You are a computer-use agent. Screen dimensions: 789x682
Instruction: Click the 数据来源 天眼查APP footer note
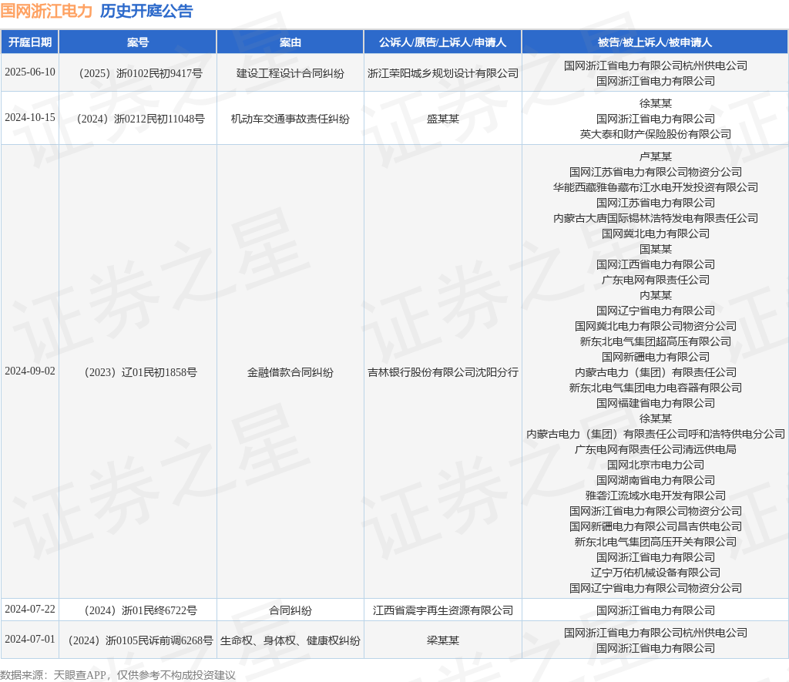118,675
